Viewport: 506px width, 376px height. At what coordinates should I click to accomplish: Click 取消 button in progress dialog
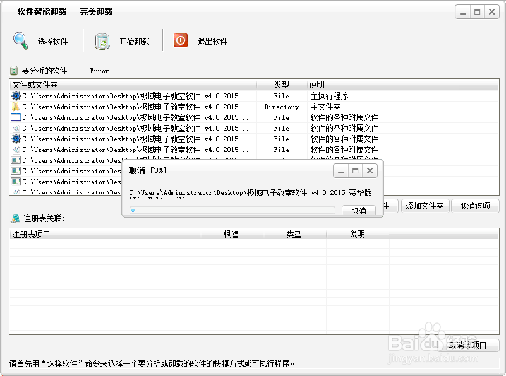coord(359,210)
